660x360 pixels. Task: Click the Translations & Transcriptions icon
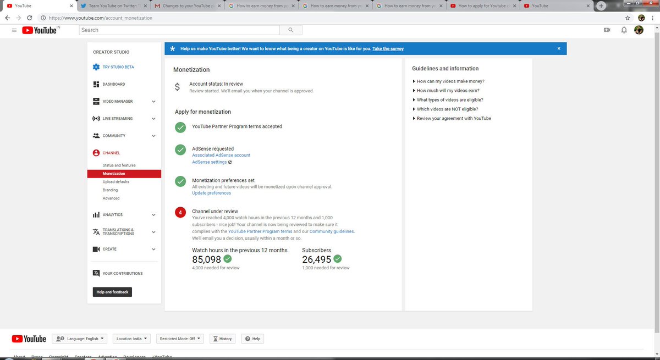click(x=96, y=232)
